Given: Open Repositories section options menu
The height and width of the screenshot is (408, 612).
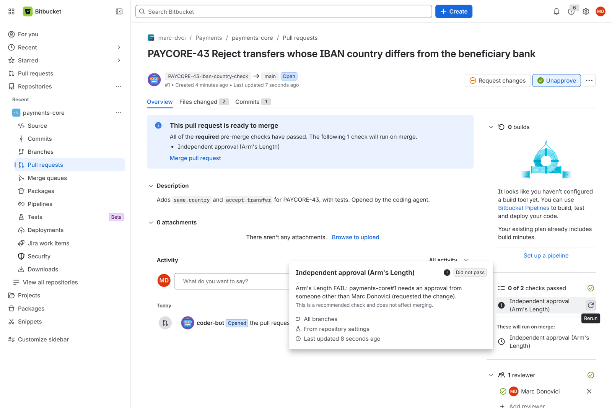Looking at the screenshot, I should (x=119, y=86).
